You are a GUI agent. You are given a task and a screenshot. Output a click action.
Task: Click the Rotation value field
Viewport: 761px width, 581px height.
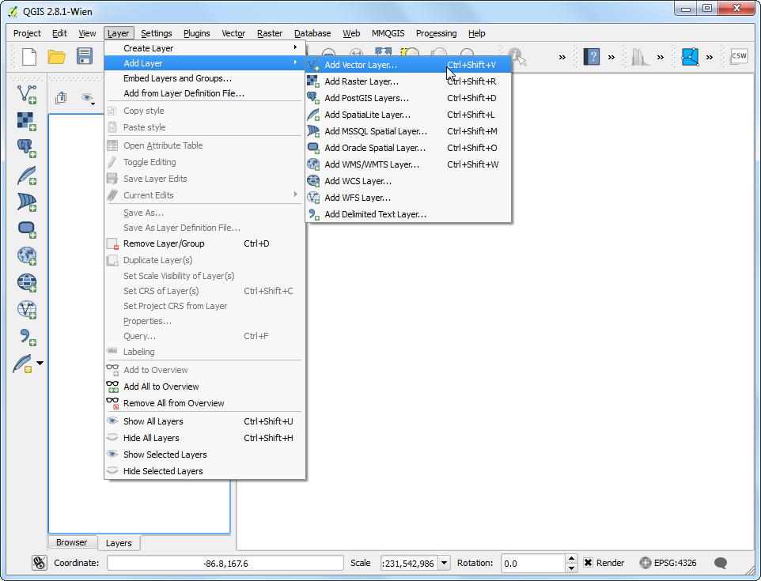point(533,563)
